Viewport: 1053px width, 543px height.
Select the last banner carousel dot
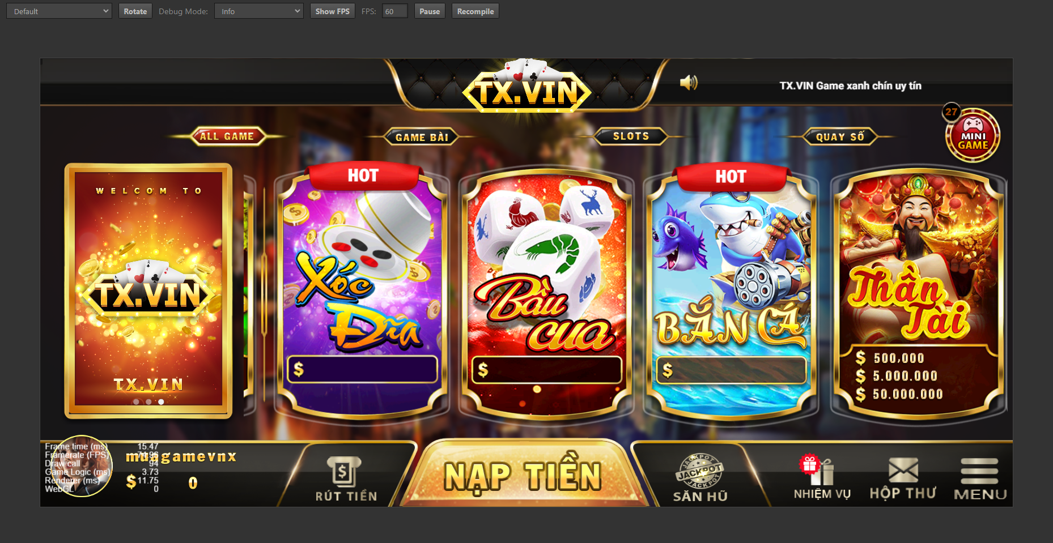[161, 402]
